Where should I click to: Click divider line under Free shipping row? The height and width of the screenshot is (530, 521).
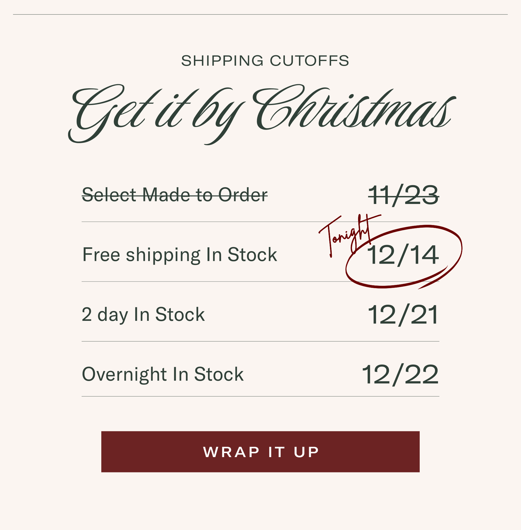point(203,281)
